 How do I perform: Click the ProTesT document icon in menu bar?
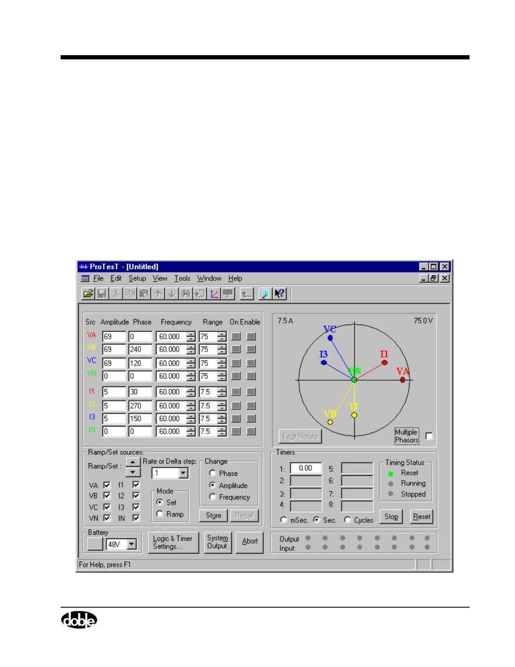85,278
